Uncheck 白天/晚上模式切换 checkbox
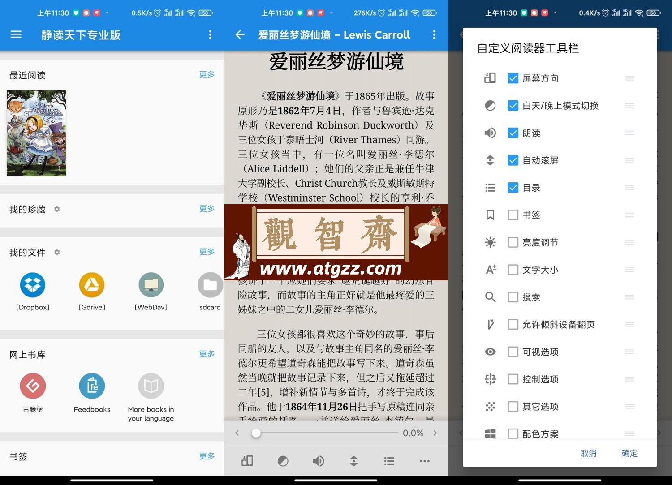The image size is (672, 485). click(x=513, y=106)
